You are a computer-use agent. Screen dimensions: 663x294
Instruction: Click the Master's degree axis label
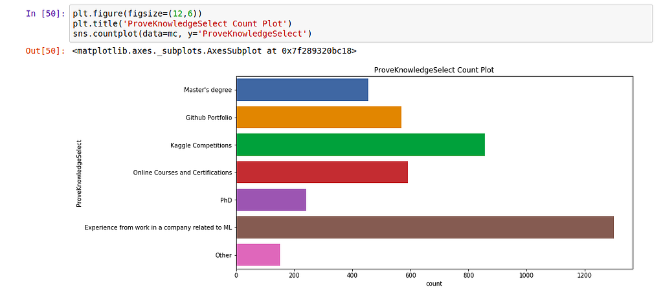[x=208, y=90]
